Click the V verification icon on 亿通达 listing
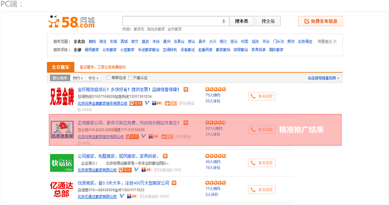 [122, 196]
